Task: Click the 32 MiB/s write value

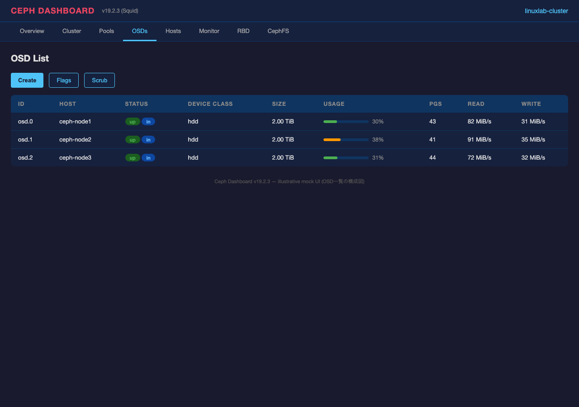Action: [x=533, y=158]
